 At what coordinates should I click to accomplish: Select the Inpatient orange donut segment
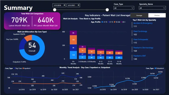pyautogui.click(x=29, y=38)
